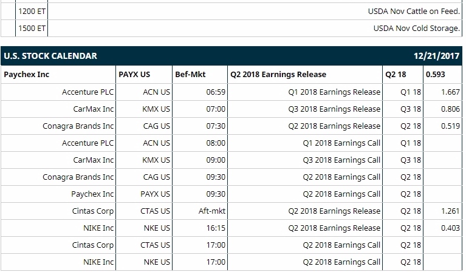Select CarMax Inc in the 09:00 row
The image size is (466, 272).
click(x=94, y=160)
